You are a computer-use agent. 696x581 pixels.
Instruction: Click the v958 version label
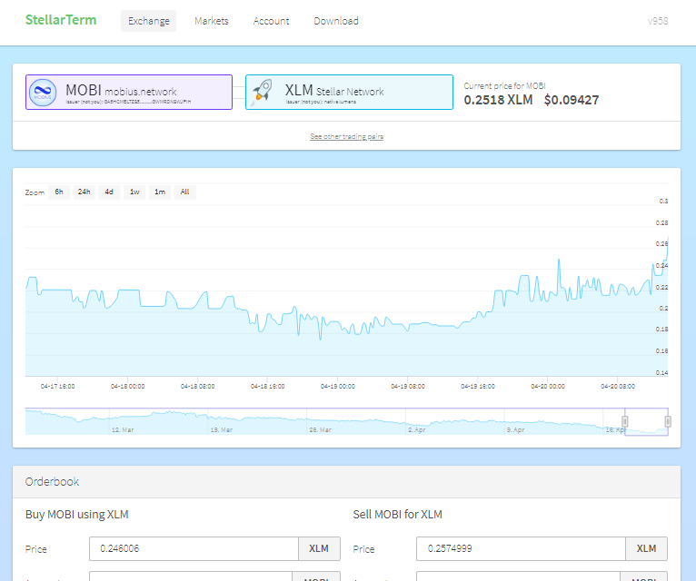pyautogui.click(x=657, y=21)
